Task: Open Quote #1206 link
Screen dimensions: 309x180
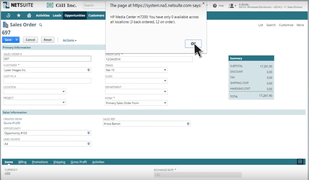Action: tap(12, 123)
